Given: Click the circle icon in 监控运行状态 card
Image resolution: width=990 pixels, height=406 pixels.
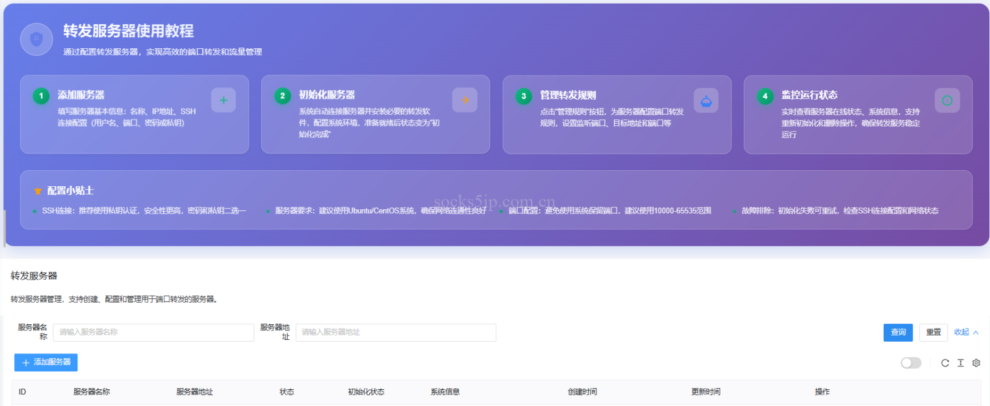Looking at the screenshot, I should click(x=947, y=100).
